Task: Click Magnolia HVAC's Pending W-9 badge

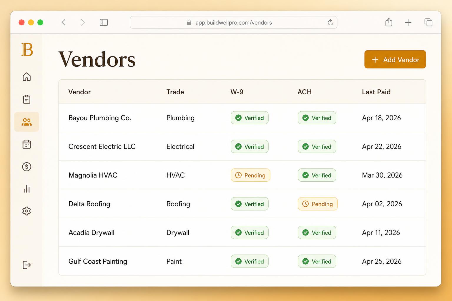Action: (250, 175)
